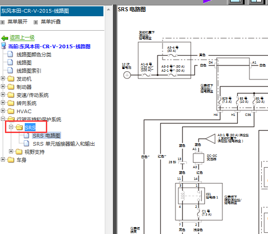Click the 转向系统 folder icon
Screen dimensions: 268x234
[11, 103]
